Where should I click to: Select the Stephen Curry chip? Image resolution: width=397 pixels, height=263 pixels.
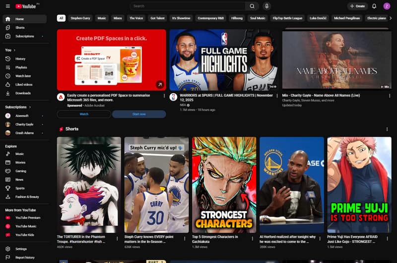click(80, 18)
